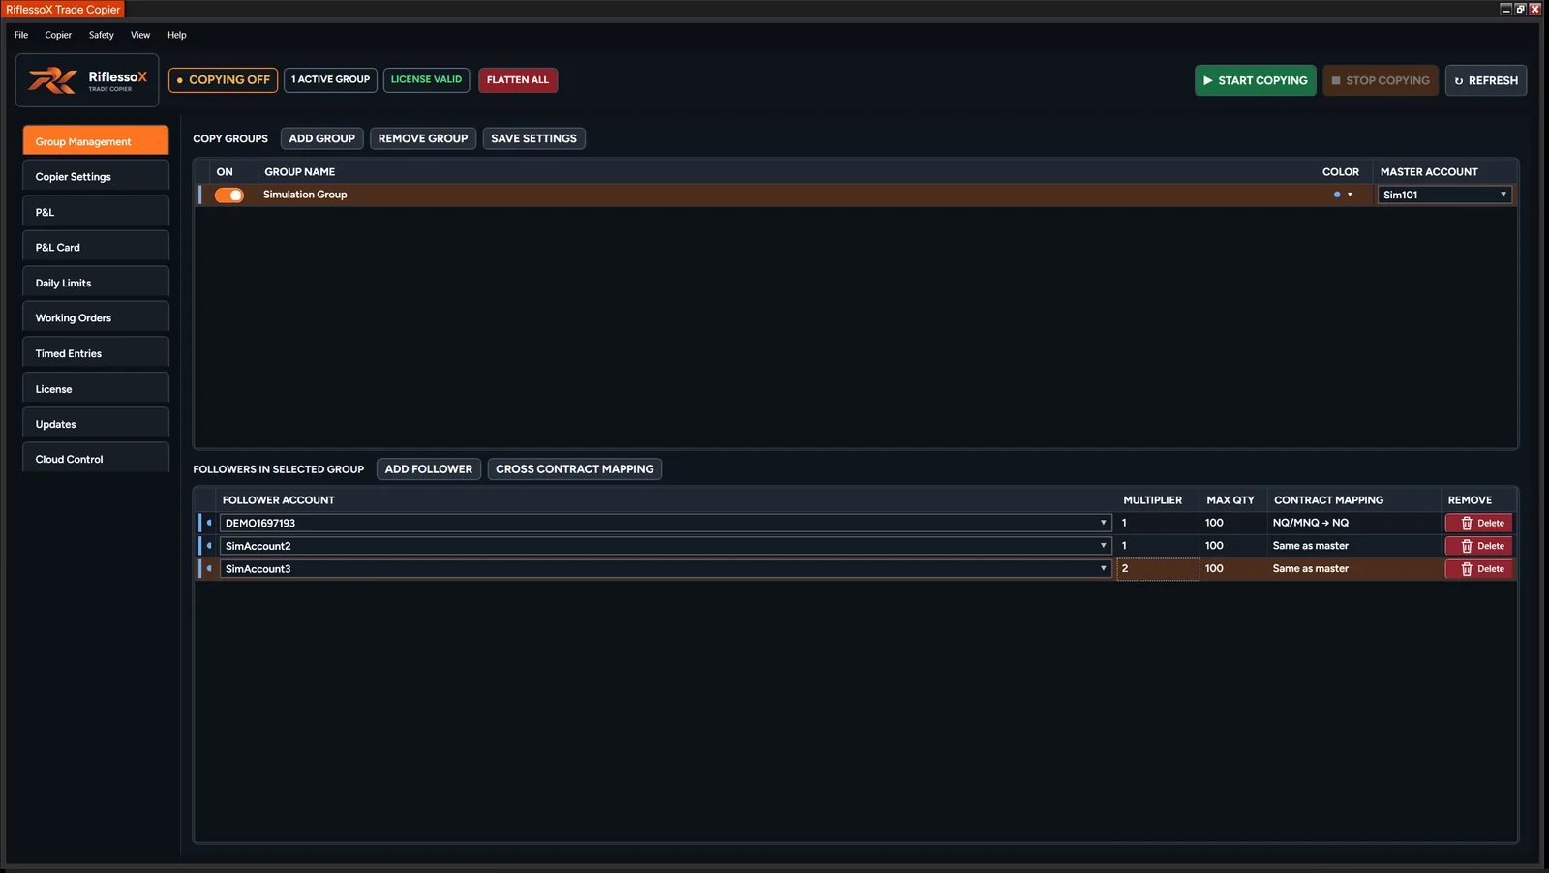Open the Updates tab

coord(96,425)
